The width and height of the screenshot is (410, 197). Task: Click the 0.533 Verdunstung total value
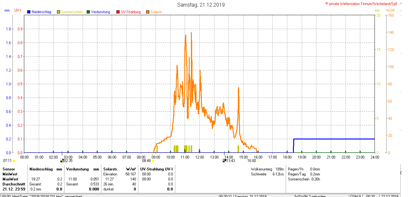point(95,184)
